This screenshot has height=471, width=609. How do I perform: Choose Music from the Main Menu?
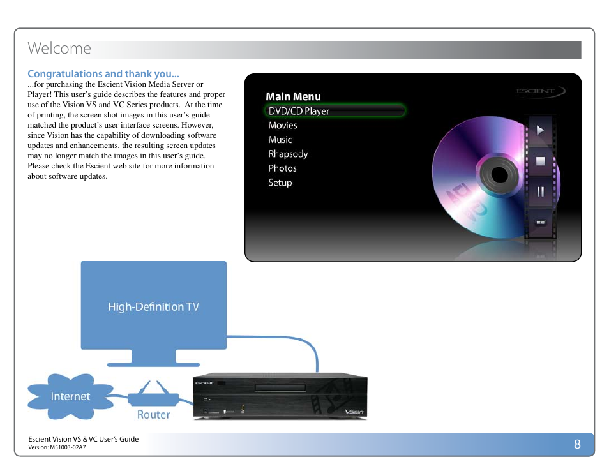click(x=280, y=140)
